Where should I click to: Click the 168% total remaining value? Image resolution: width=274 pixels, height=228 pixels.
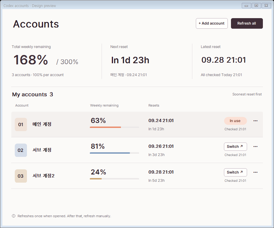pos(30,60)
